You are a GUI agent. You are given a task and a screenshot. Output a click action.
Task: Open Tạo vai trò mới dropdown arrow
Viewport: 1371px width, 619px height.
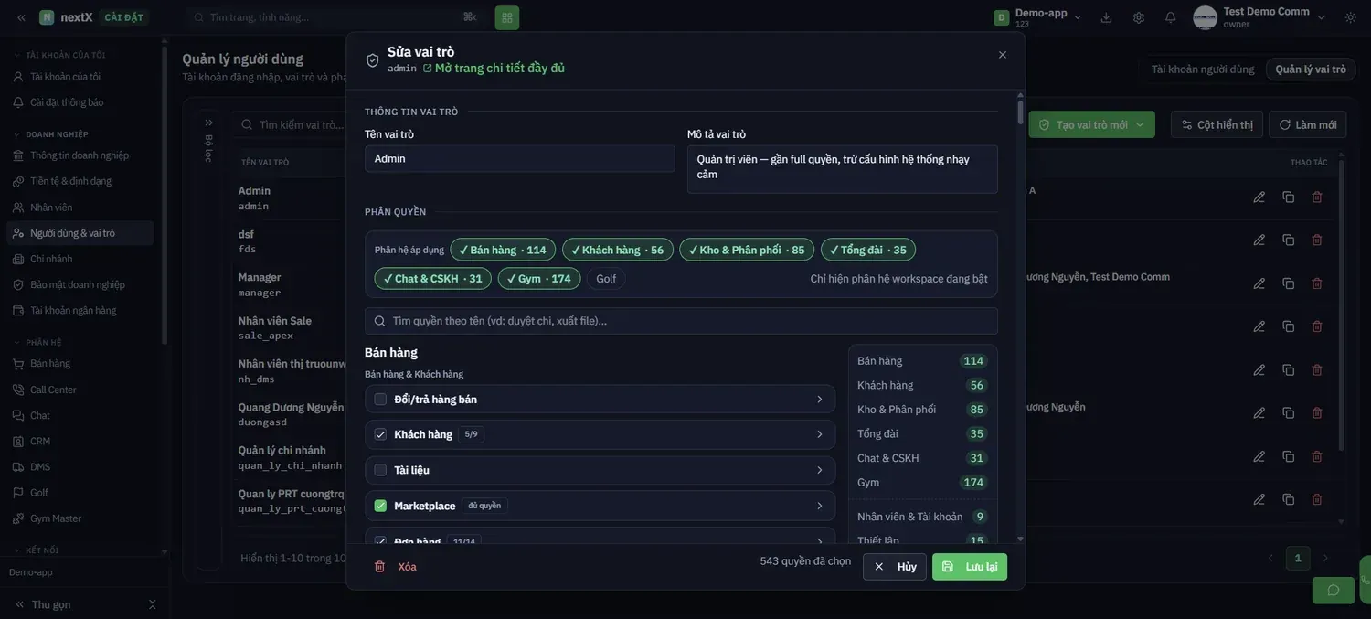[1140, 124]
